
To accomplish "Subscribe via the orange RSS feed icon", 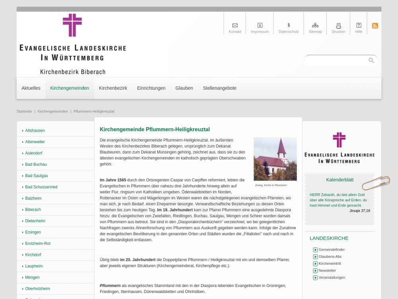I will coord(375,26).
